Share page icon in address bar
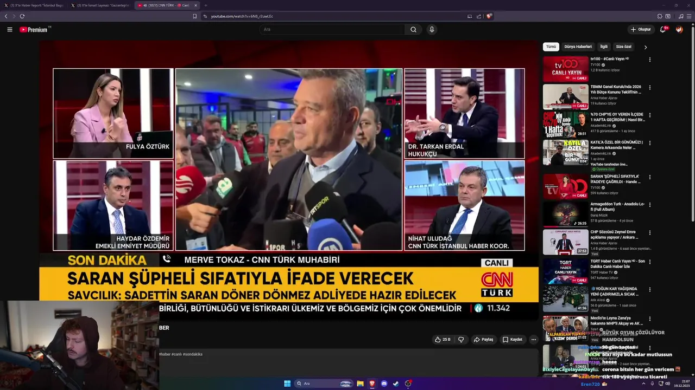 click(479, 16)
